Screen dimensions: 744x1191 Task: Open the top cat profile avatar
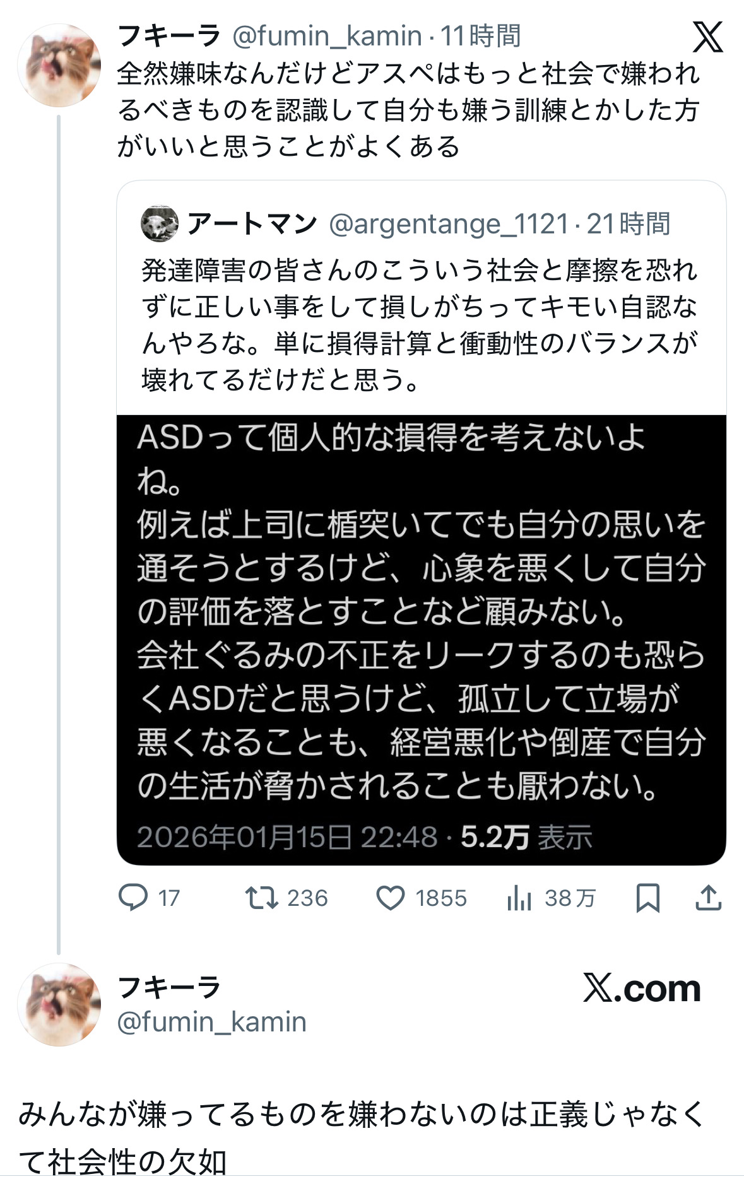pyautogui.click(x=59, y=65)
